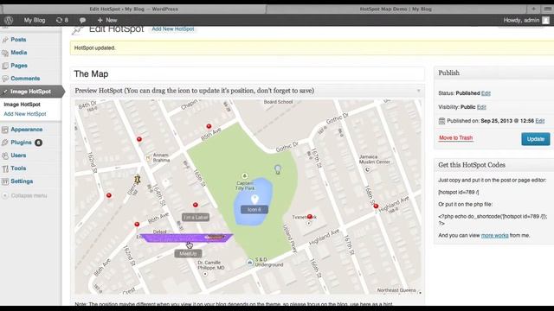554x311 pixels.
Task: Collapse the Preview HotSpot panel arrow
Action: 419,91
